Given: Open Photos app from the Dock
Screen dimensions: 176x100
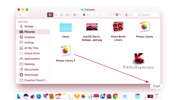Looking at the screenshot, I should coord(84,96).
